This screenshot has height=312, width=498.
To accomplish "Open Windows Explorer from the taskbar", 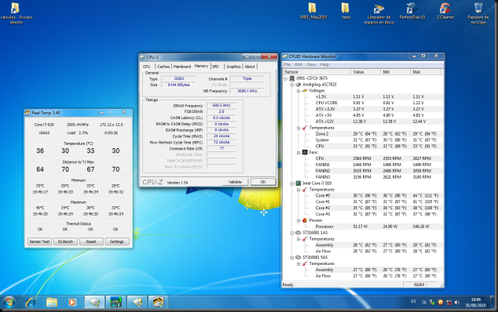I will (52, 302).
